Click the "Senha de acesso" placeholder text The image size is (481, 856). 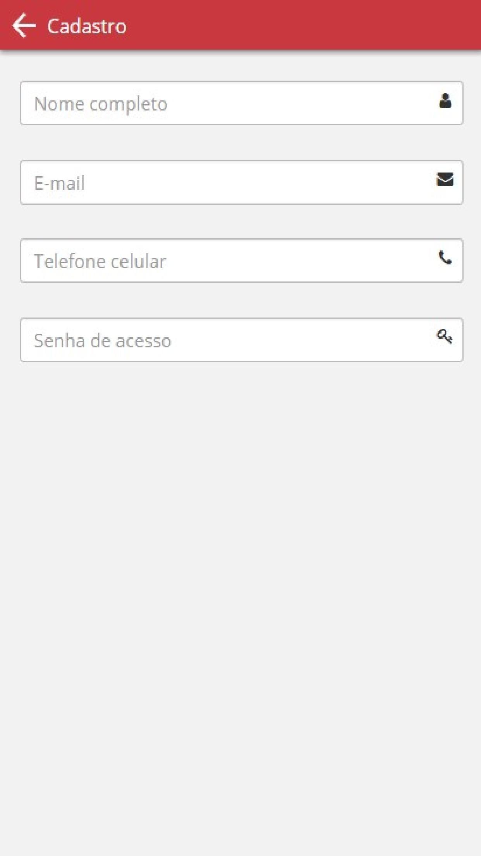click(x=103, y=341)
